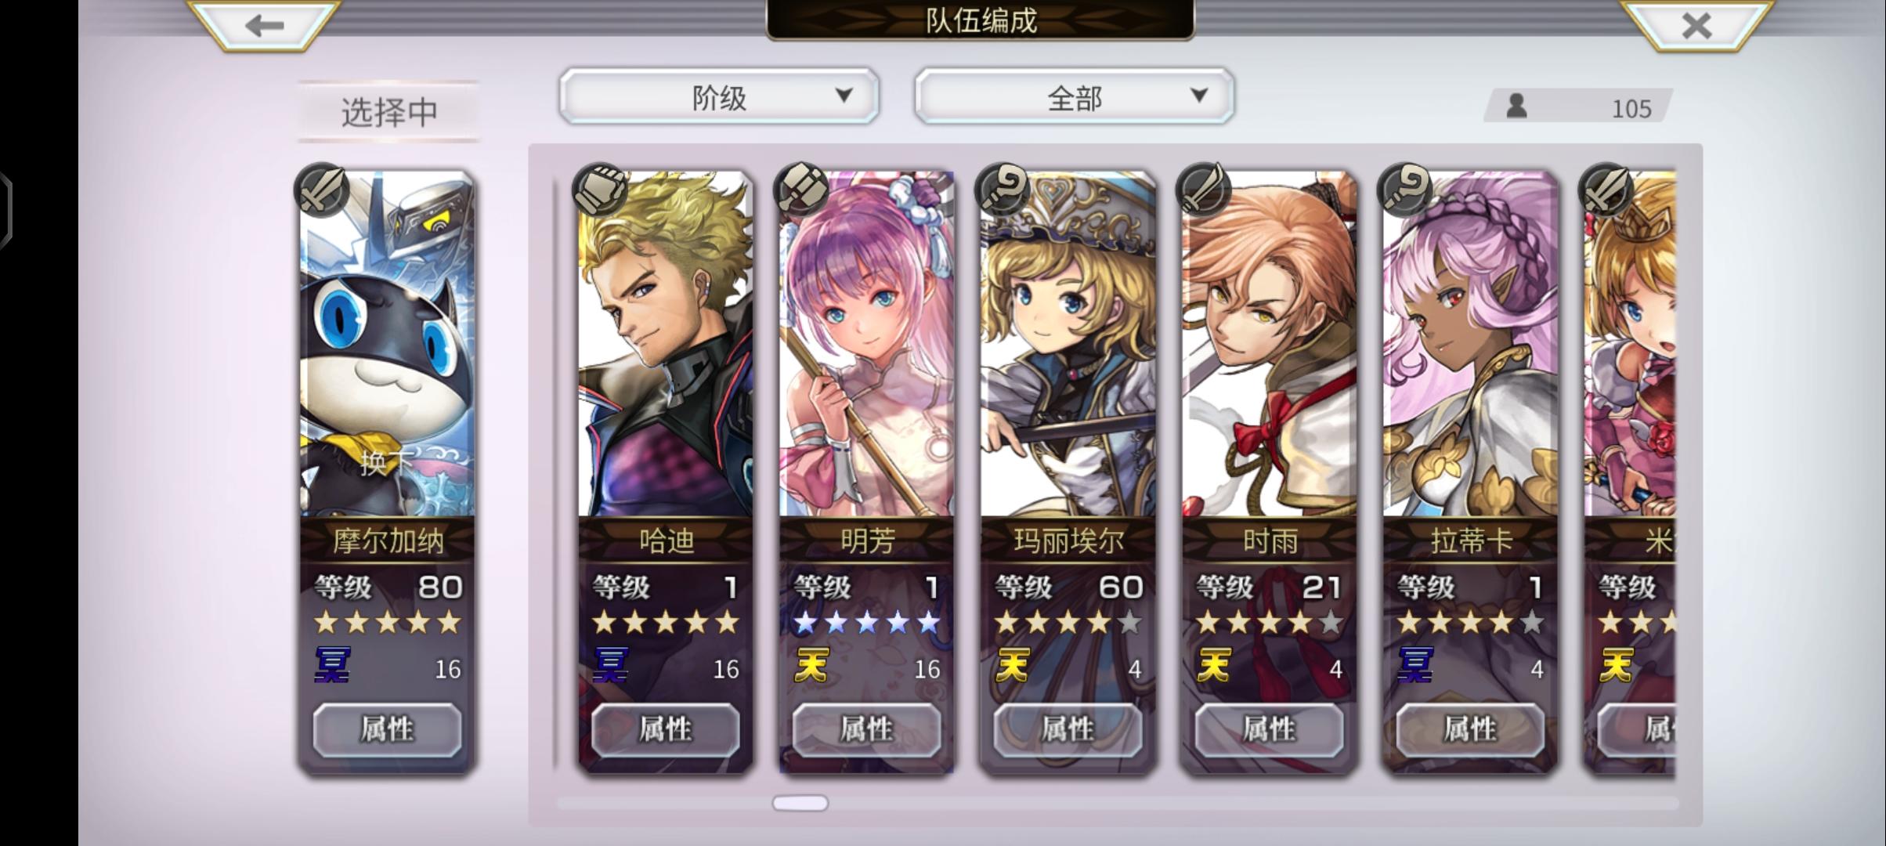Open the 阶级 sort dropdown

(x=719, y=96)
